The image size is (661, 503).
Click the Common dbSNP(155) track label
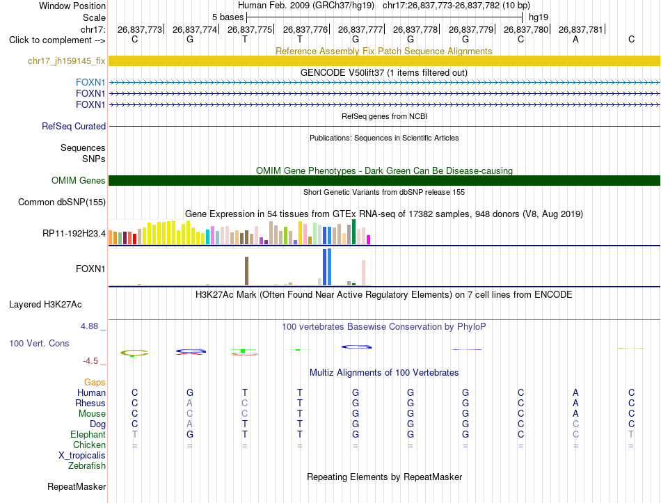61,202
